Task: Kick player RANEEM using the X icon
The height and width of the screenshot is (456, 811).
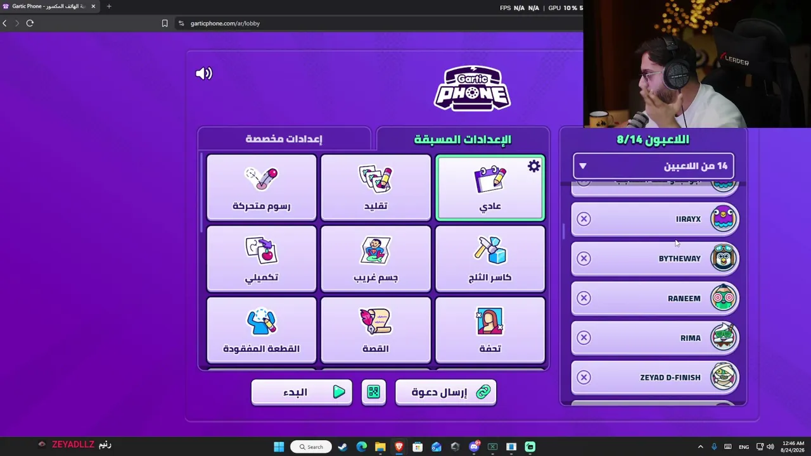Action: pos(584,298)
